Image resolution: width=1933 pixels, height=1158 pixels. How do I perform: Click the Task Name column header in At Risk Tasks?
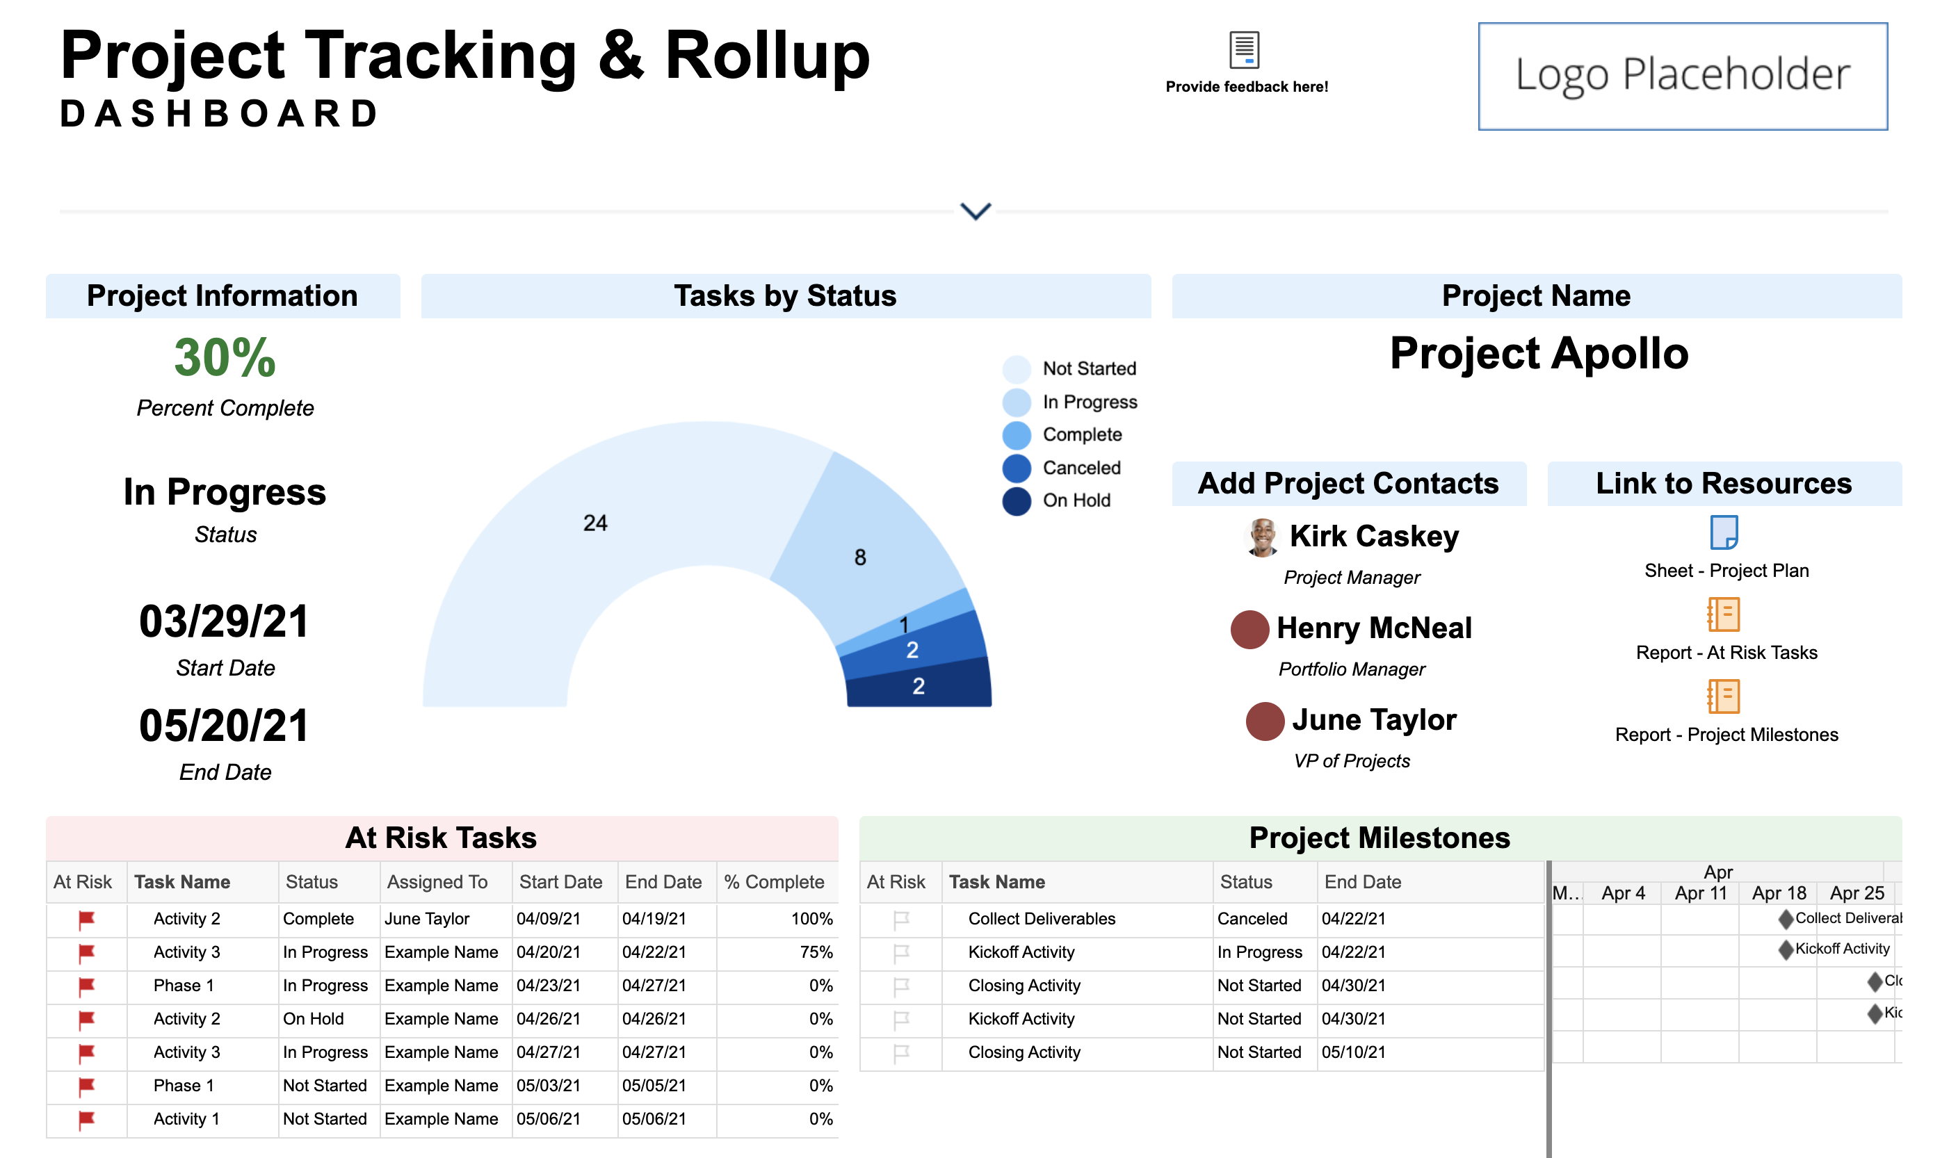coord(182,882)
